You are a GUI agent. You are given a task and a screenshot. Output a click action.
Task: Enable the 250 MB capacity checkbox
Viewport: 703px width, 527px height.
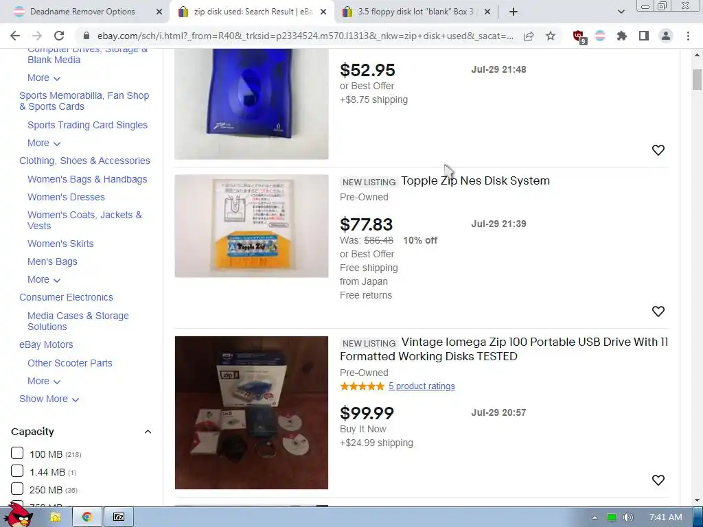17,489
